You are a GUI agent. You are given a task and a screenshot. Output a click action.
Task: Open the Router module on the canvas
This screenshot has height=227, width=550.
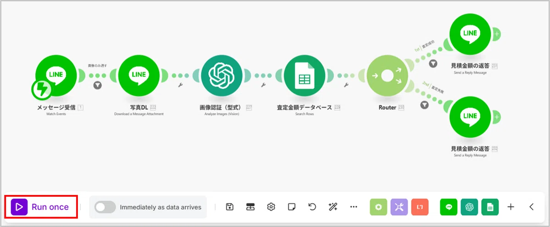(x=388, y=76)
